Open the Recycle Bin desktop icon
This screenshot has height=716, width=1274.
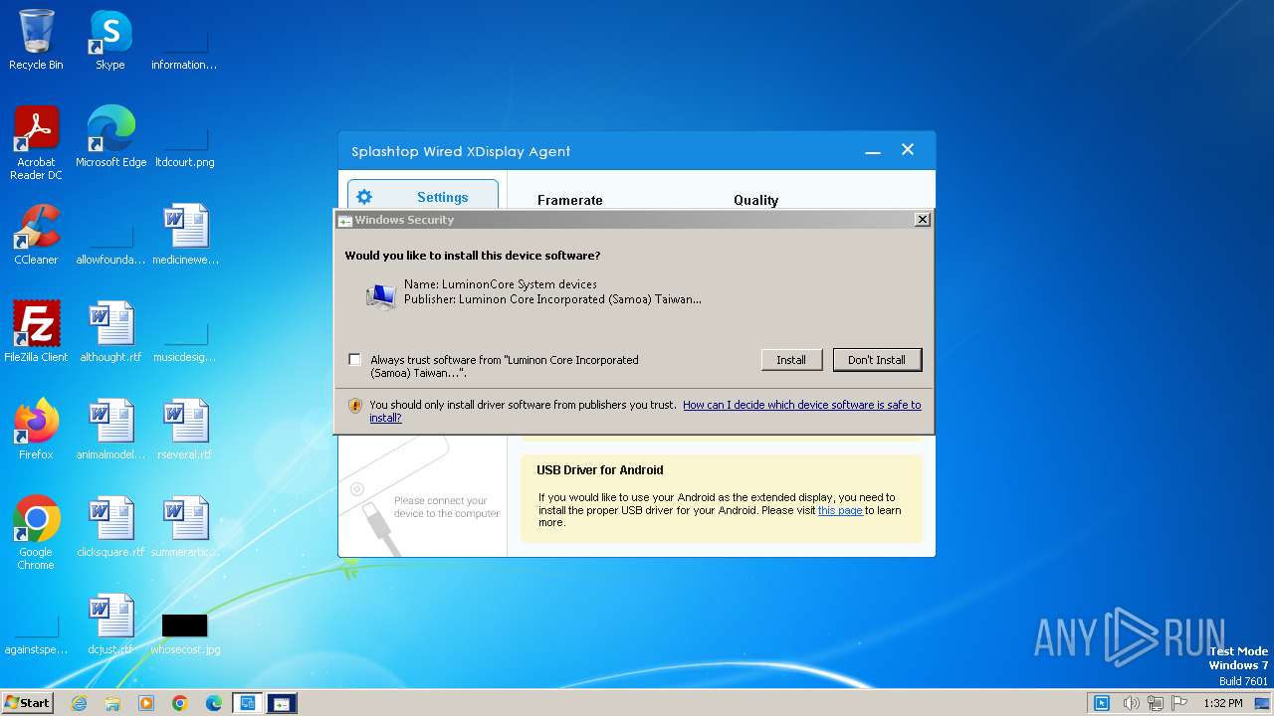coord(36,40)
